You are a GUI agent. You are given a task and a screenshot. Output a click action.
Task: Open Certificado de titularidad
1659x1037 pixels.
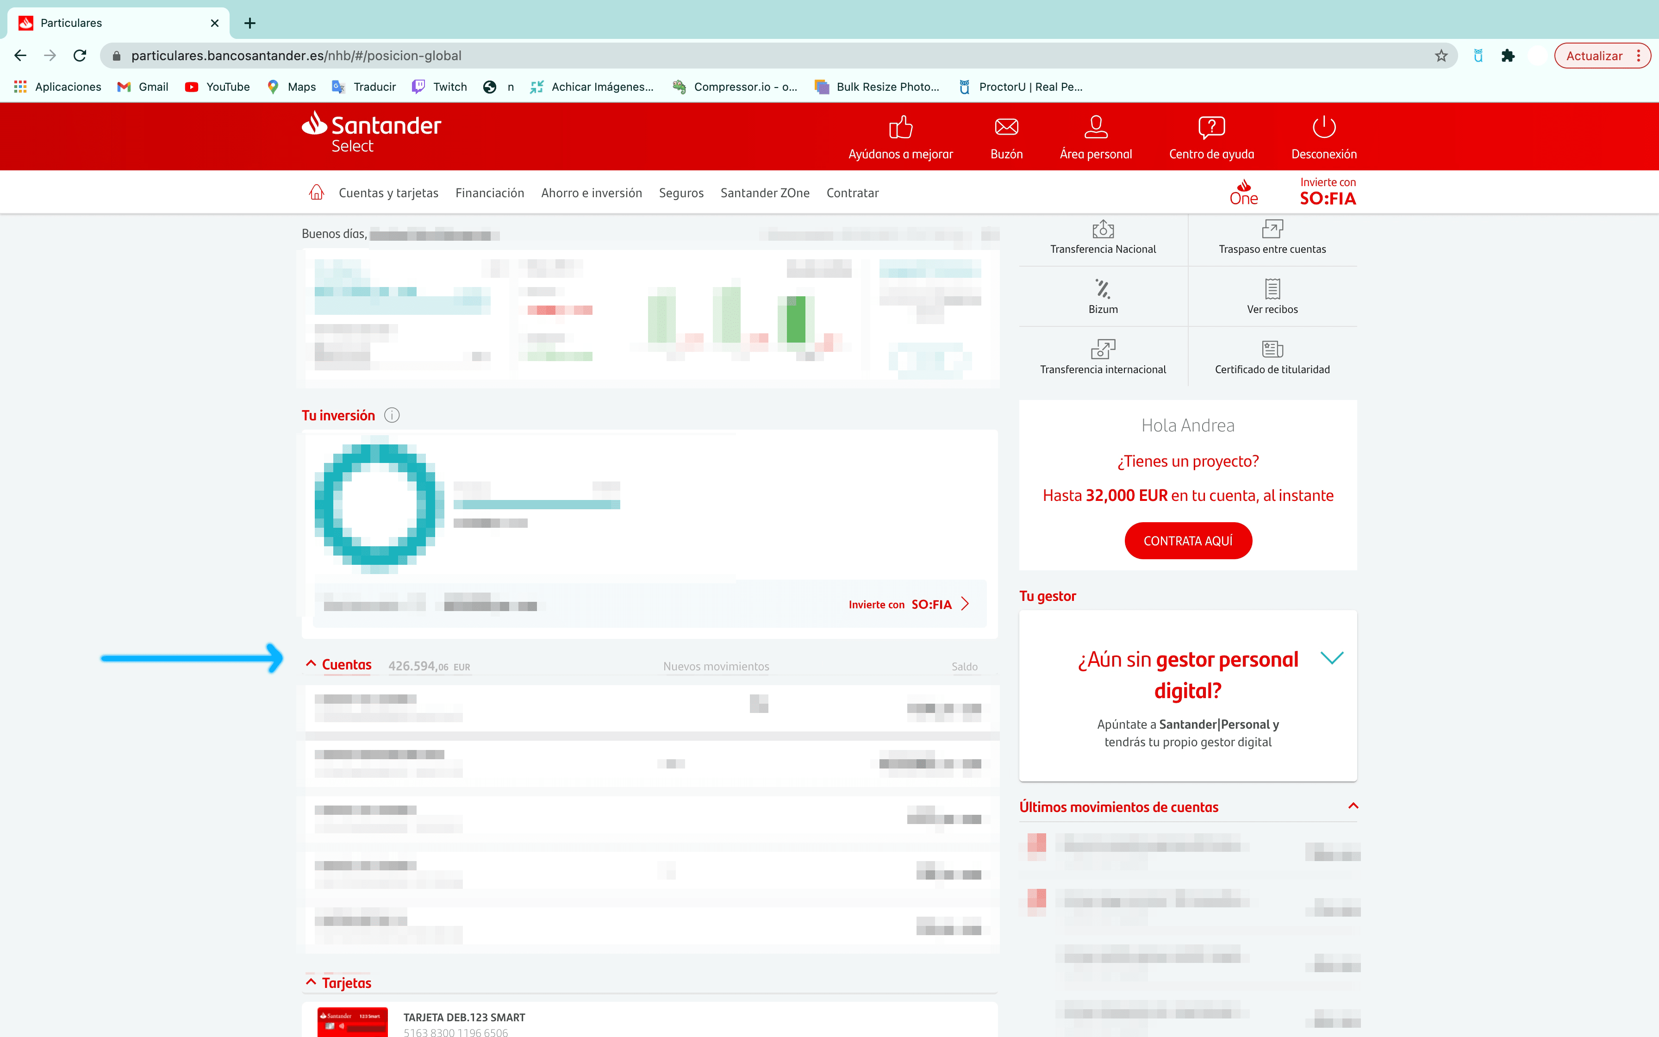click(1272, 356)
